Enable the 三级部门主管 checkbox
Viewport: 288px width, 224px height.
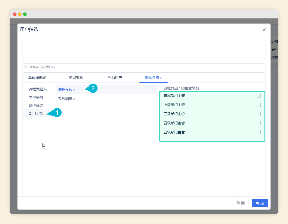pos(258,114)
